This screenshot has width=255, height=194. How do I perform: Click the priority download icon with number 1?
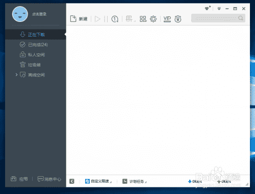pos(115,19)
